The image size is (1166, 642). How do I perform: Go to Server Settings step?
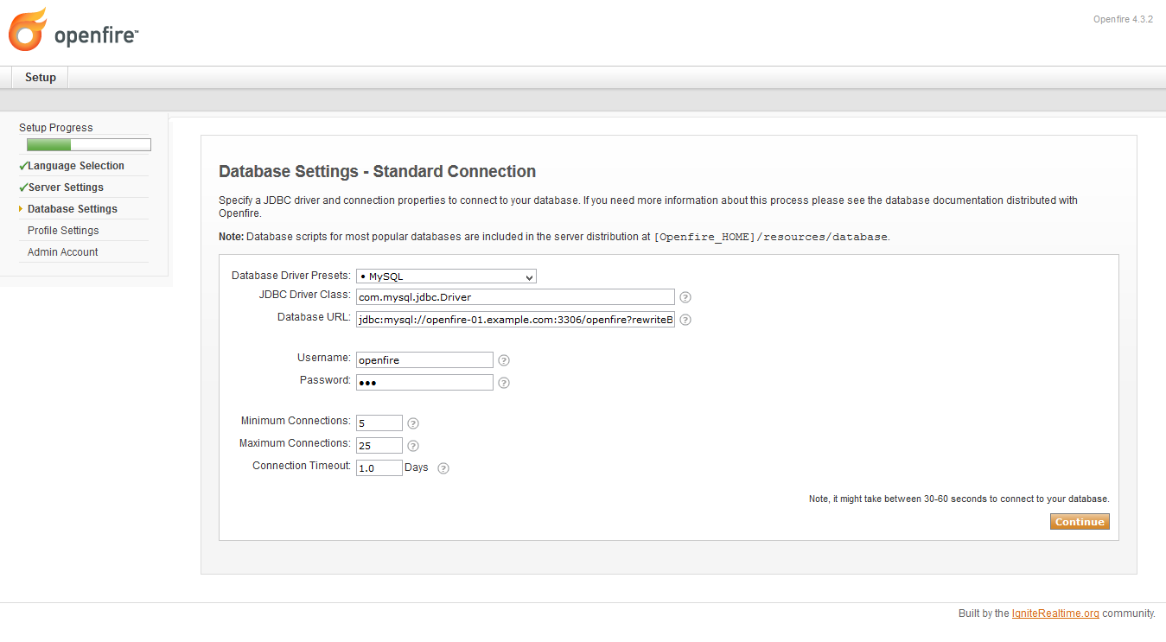tap(66, 188)
